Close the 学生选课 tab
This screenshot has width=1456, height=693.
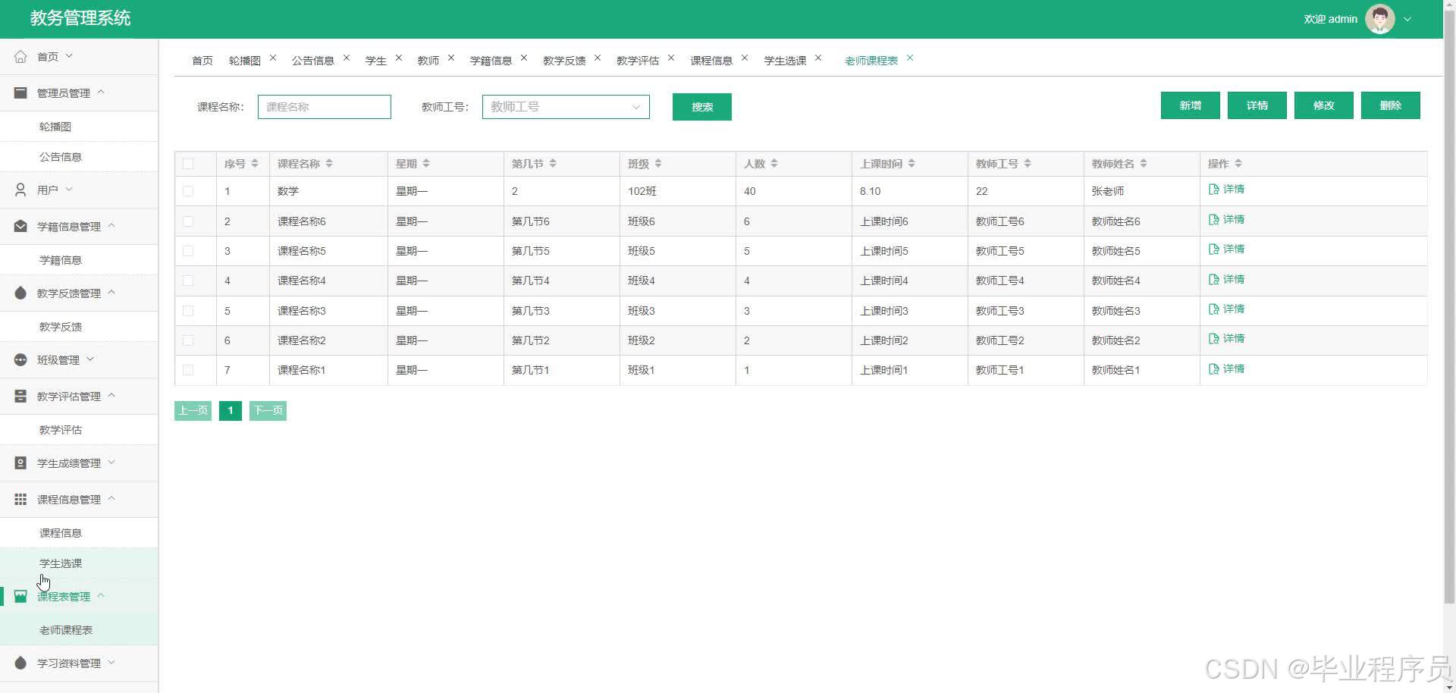(x=818, y=58)
